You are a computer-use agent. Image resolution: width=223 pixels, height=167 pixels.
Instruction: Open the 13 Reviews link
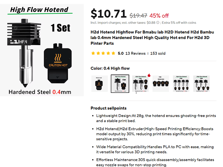tap(135, 53)
